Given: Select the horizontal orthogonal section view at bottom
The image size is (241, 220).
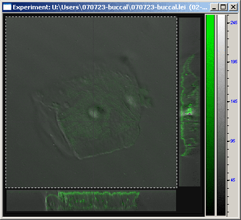Looking at the screenshot, I should coord(91,200).
